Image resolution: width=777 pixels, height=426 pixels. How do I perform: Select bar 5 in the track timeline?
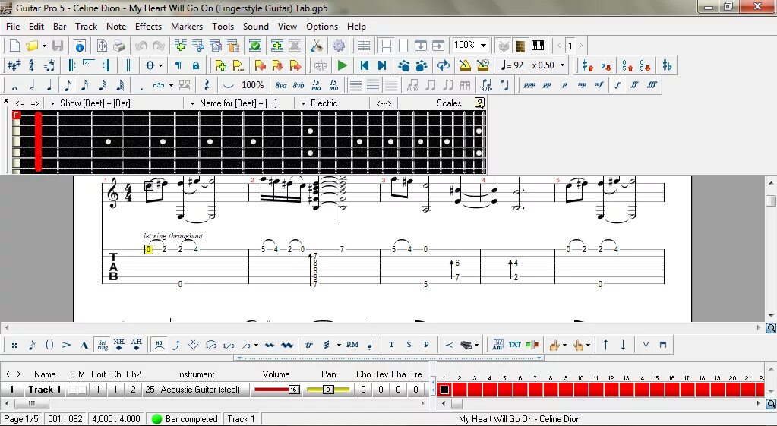tap(505, 390)
